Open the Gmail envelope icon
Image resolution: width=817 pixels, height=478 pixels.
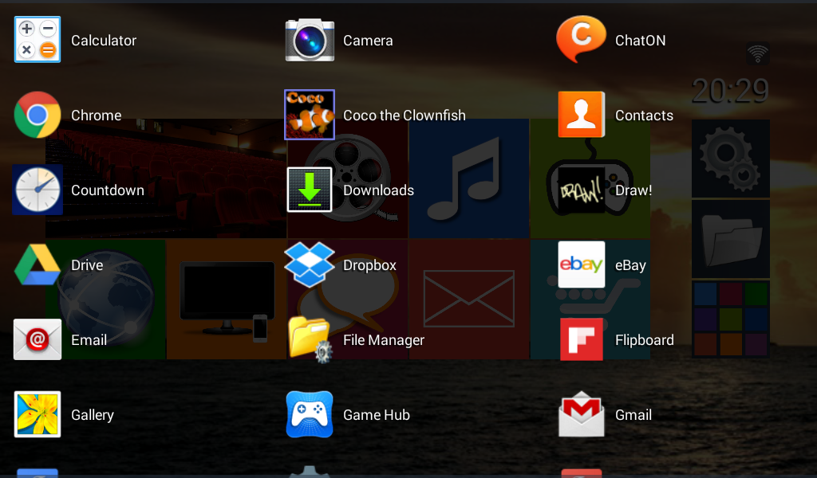coord(582,414)
